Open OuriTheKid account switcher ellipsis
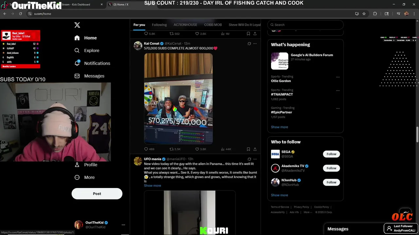419x235 pixels. (x=123, y=225)
